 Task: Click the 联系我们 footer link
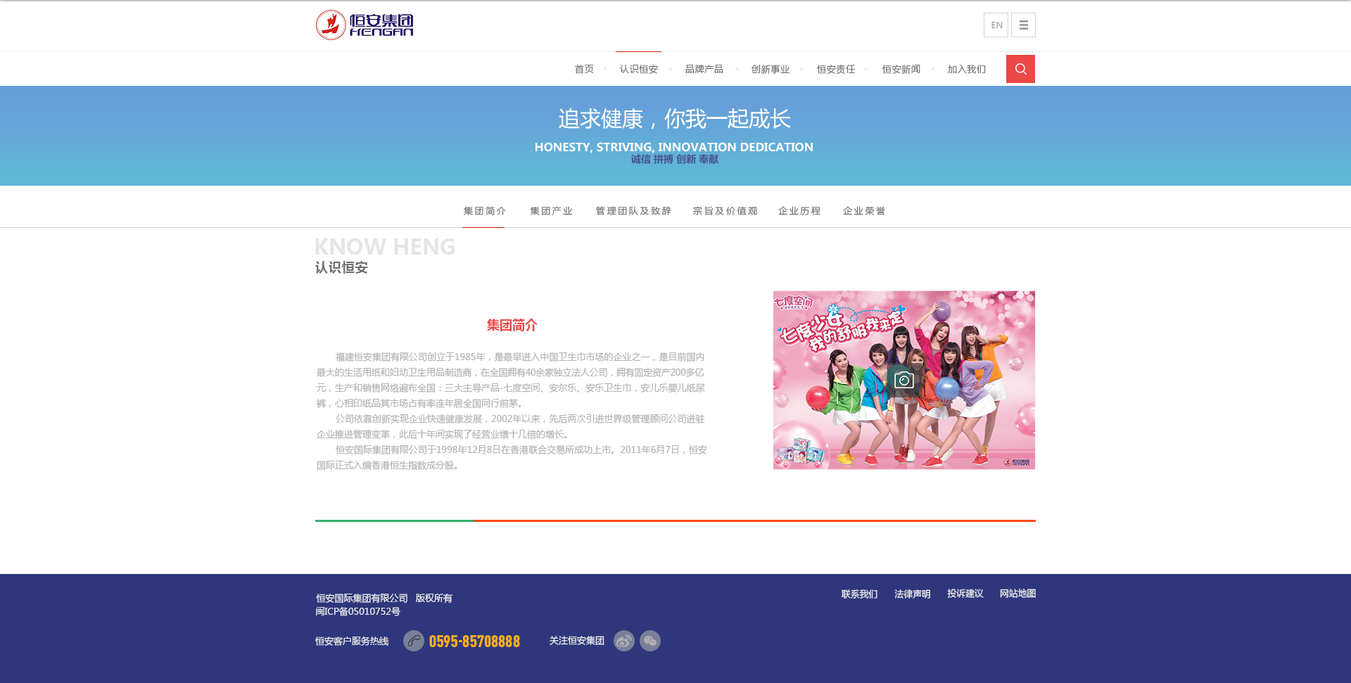click(x=859, y=594)
